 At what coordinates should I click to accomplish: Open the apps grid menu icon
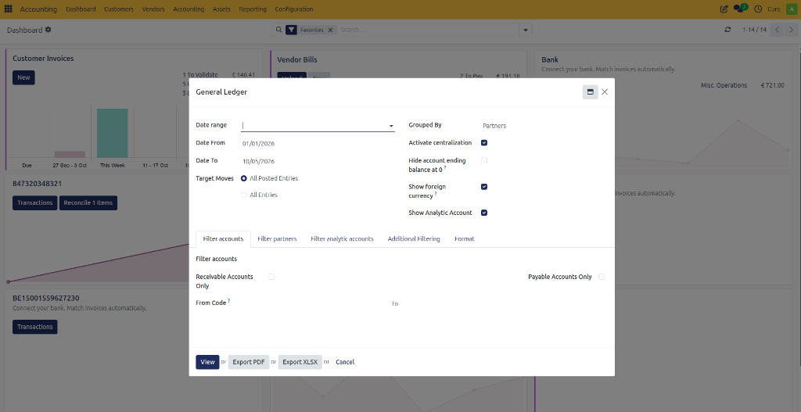pyautogui.click(x=8, y=9)
